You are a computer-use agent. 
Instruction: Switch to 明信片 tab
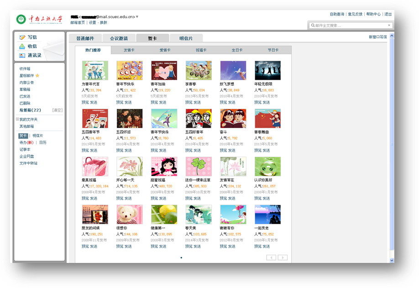[186, 39]
